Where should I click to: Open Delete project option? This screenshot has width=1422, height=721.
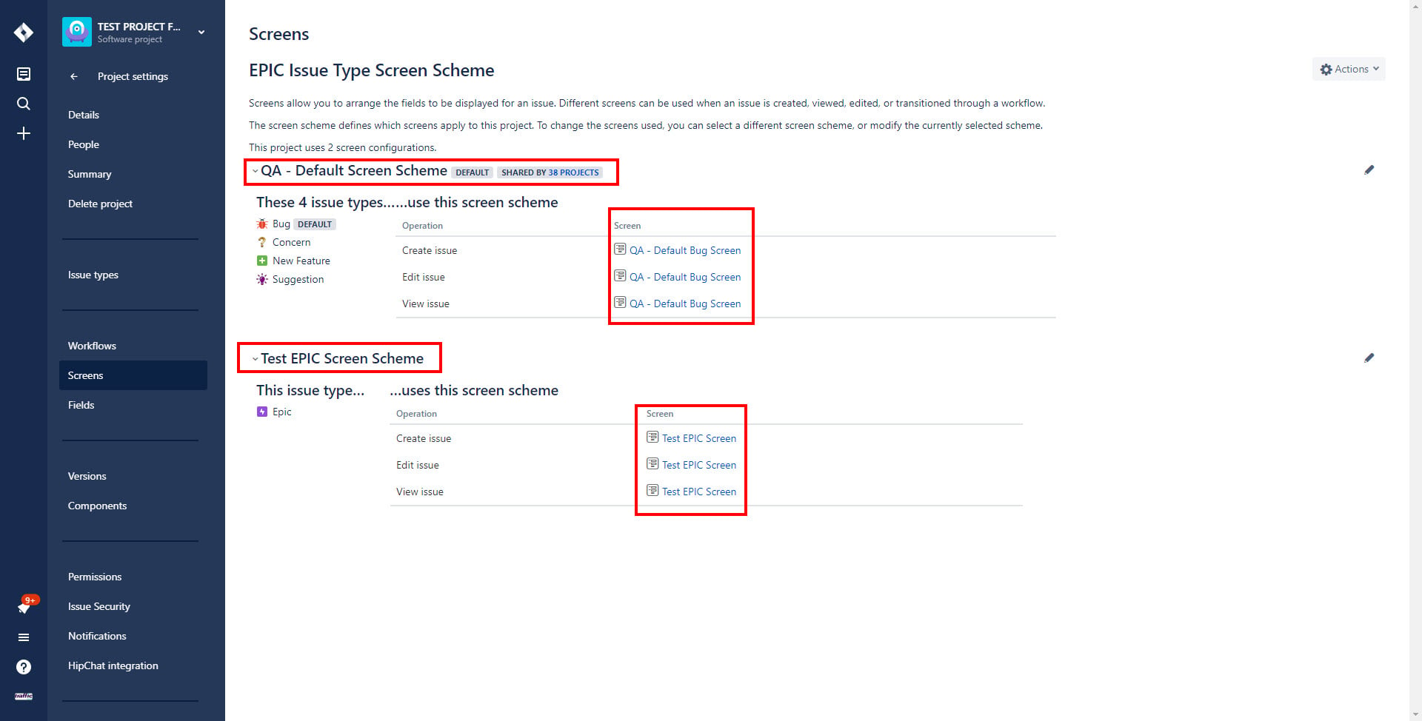(101, 204)
